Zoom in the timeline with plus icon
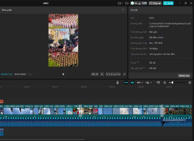 [190, 83]
